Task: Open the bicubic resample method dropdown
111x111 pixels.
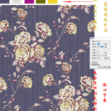Action: (x=104, y=67)
